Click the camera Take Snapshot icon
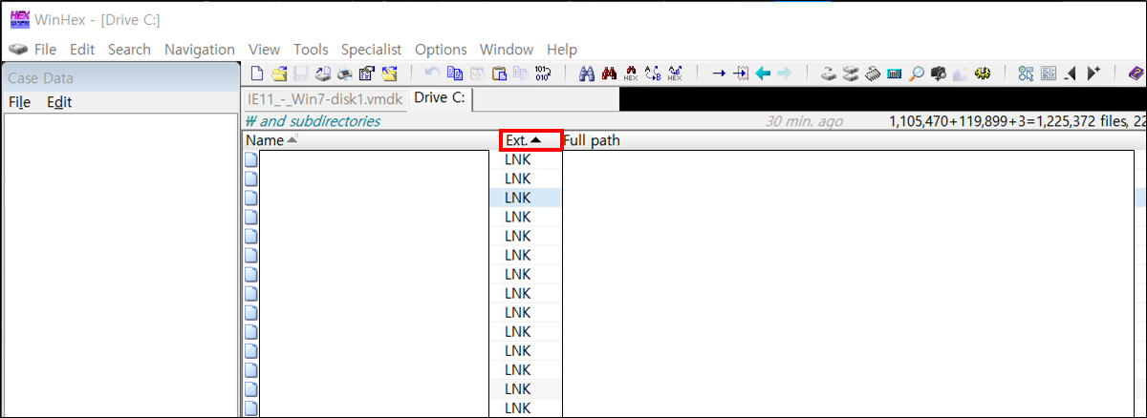Image resolution: width=1147 pixels, height=418 pixels. tap(939, 73)
